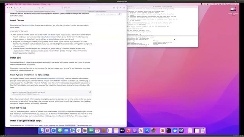Open the Safari menu in the menu bar
This screenshot has height=137, width=244.
pos(11,4)
